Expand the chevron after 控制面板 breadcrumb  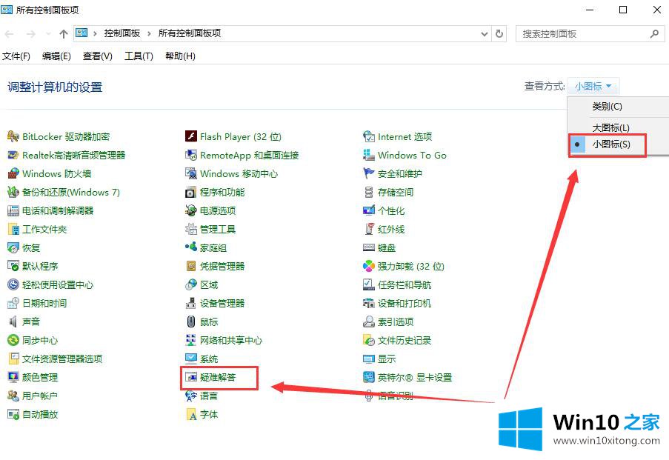(x=150, y=34)
